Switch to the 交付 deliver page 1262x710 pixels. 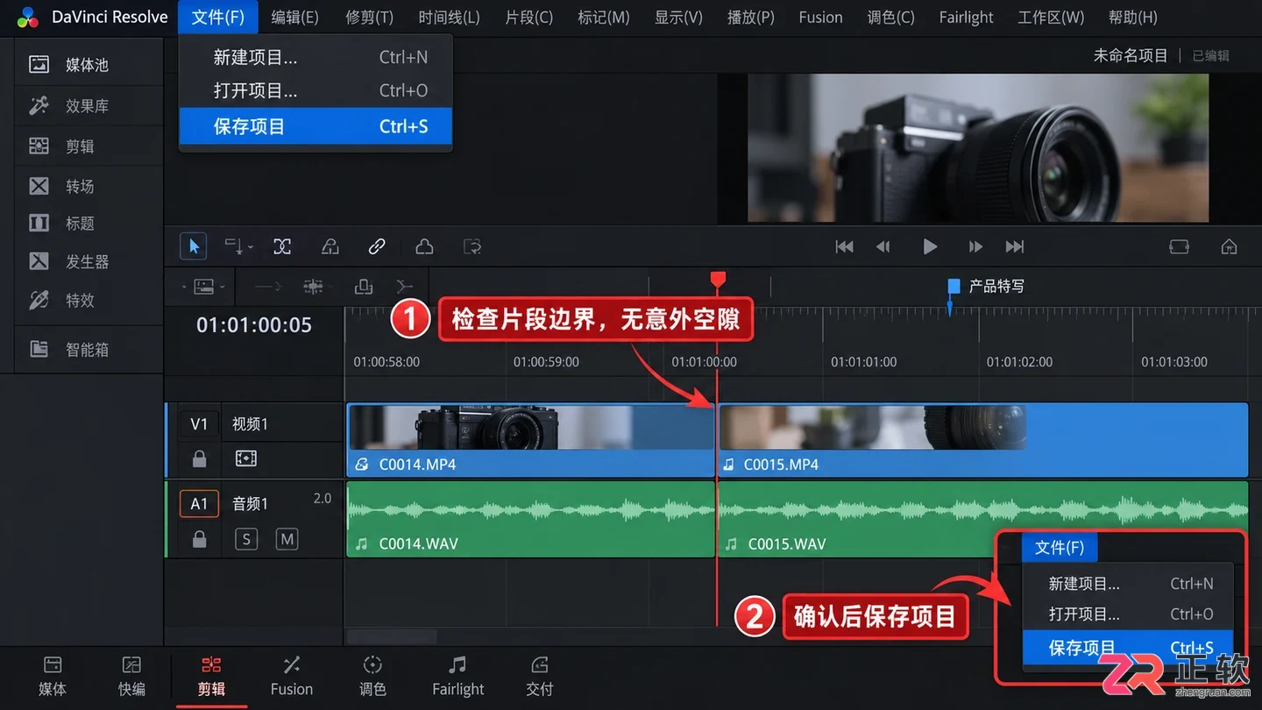[x=540, y=677]
